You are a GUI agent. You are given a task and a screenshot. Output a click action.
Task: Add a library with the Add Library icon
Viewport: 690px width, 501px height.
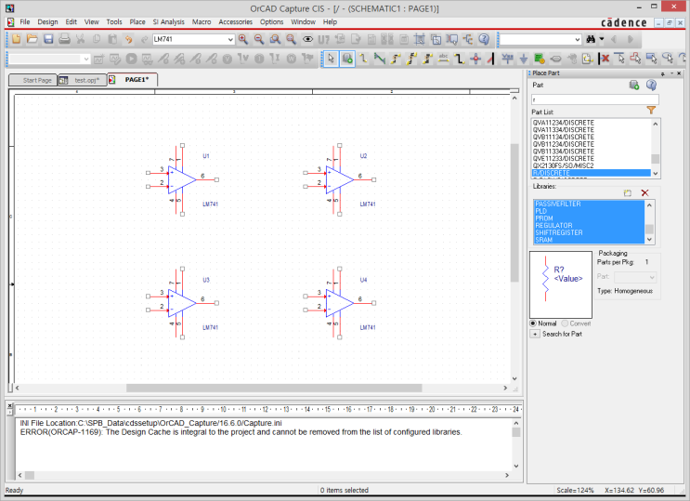[x=628, y=193]
